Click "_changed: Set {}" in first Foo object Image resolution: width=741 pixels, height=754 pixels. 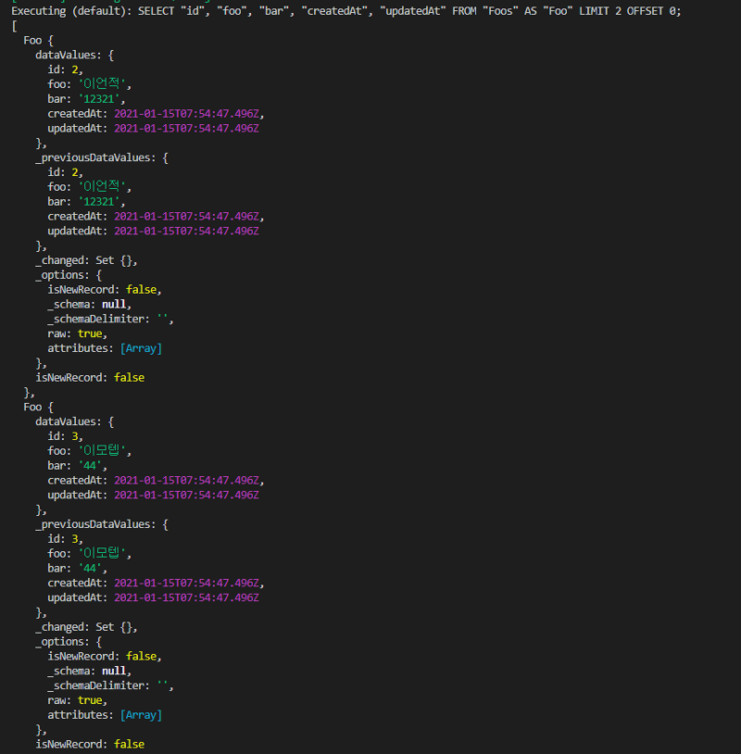86,260
